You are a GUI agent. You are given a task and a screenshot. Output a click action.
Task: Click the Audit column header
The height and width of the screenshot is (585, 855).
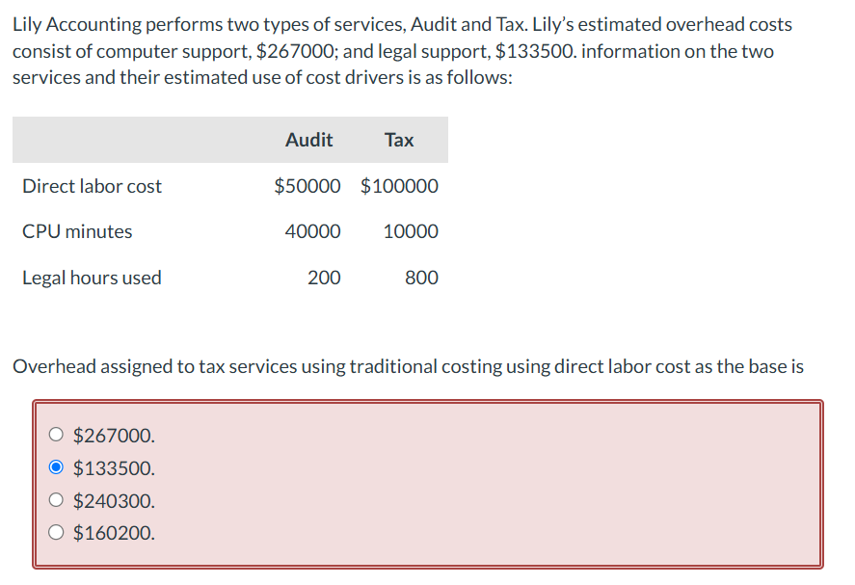(x=308, y=139)
